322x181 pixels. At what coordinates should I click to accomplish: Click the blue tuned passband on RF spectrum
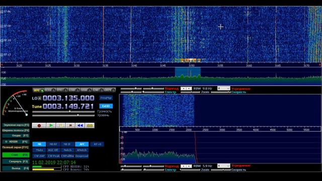188,73
